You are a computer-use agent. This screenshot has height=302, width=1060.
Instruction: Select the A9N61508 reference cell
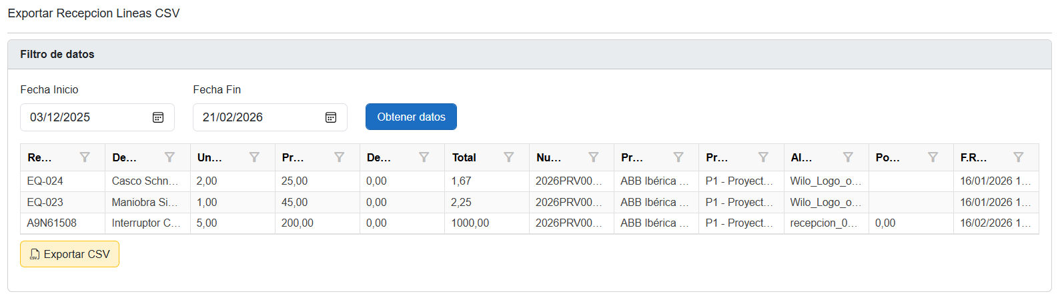52,223
